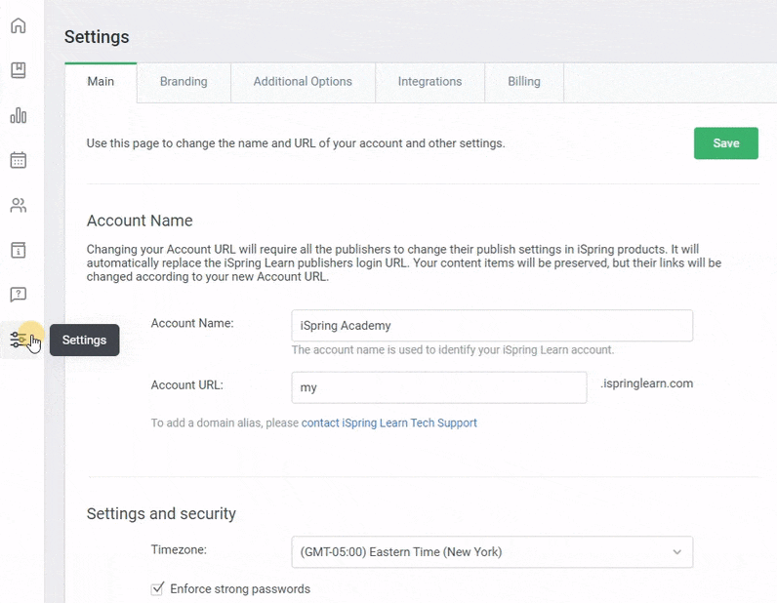Open the Reports bar chart icon
Screen dimensions: 777x603
[18, 115]
